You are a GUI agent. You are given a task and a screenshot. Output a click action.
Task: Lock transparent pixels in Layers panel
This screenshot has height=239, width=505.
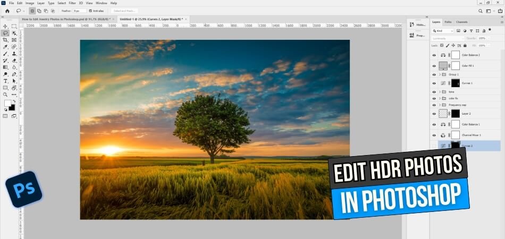click(x=442, y=45)
